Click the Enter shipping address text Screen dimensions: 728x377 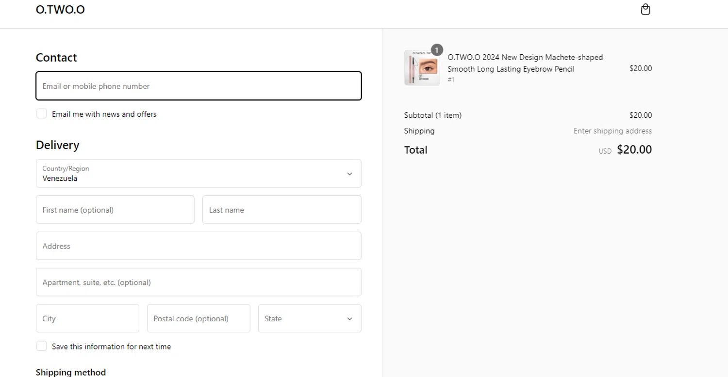point(612,131)
